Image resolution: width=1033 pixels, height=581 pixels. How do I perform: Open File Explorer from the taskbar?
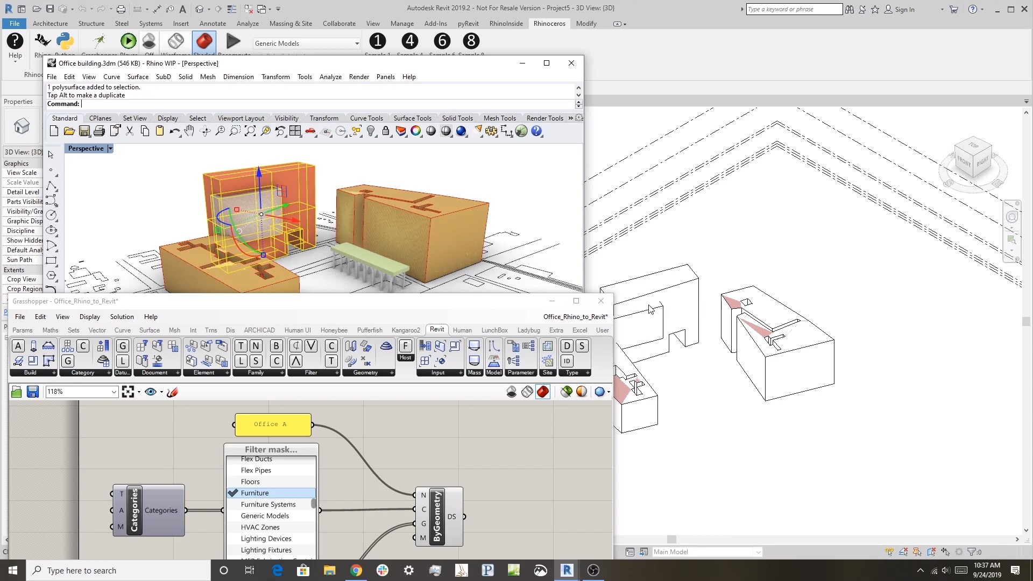pos(329,570)
